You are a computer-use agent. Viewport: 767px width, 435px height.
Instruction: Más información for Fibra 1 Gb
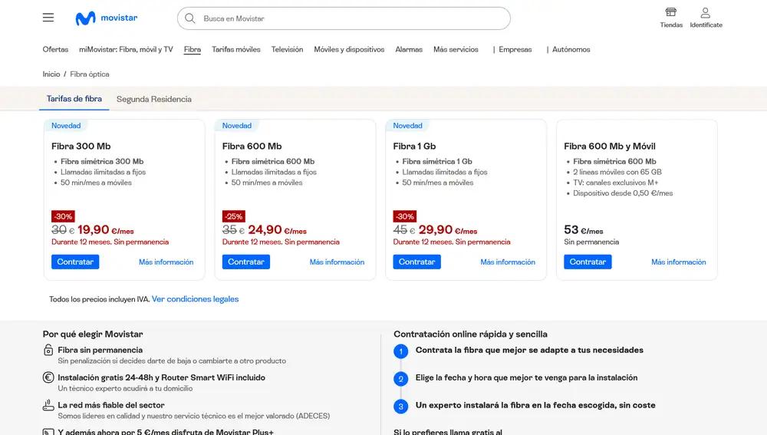pyautogui.click(x=508, y=262)
